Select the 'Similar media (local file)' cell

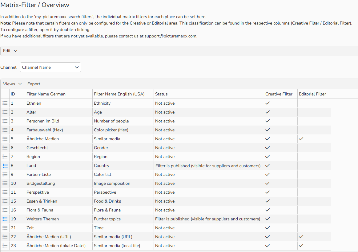pyautogui.click(x=123, y=245)
